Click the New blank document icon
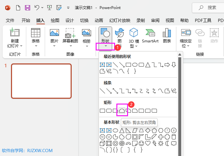This screenshot has width=224, height=156. pyautogui.click(x=18, y=7)
